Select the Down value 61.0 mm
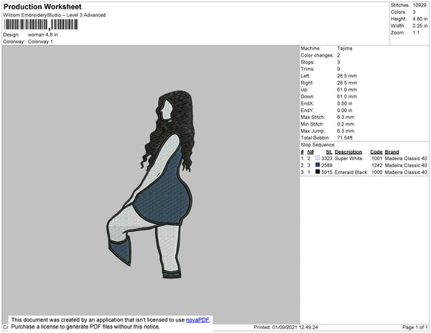This screenshot has height=333, width=431. coord(347,96)
